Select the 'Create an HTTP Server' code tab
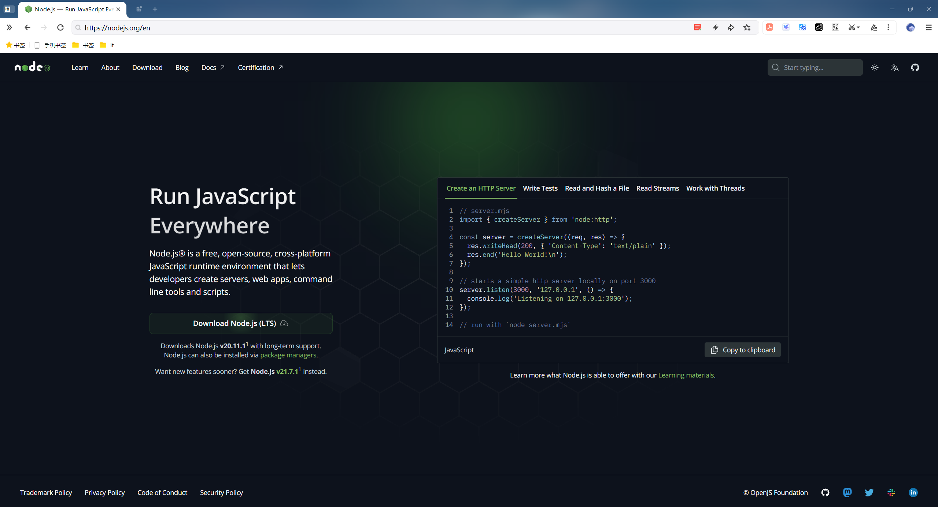938x507 pixels. click(481, 188)
